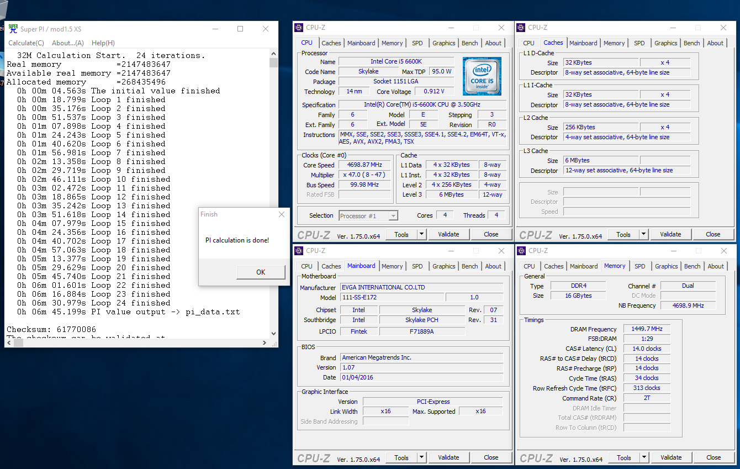Click Validate in Mainboard window
The width and height of the screenshot is (740, 469).
tap(448, 457)
